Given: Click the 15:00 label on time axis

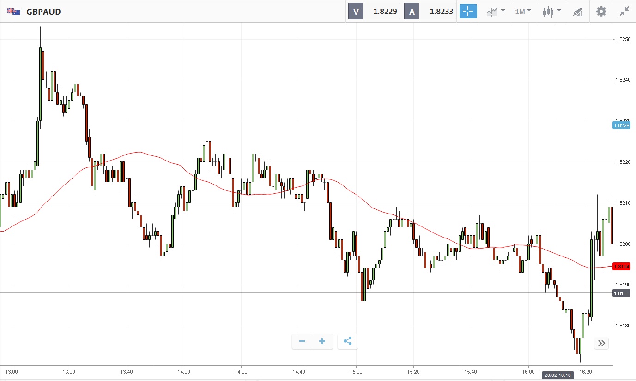Looking at the screenshot, I should (356, 371).
